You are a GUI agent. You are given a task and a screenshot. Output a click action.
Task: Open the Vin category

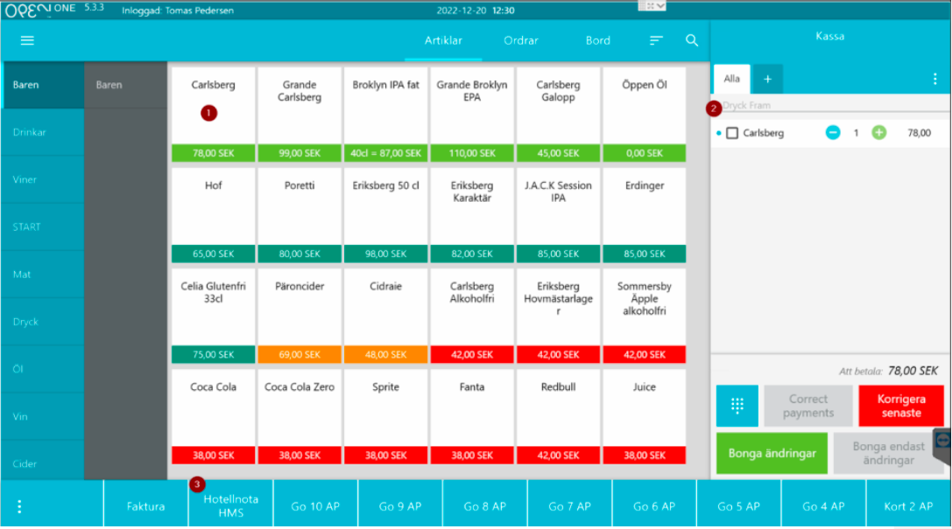click(43, 416)
